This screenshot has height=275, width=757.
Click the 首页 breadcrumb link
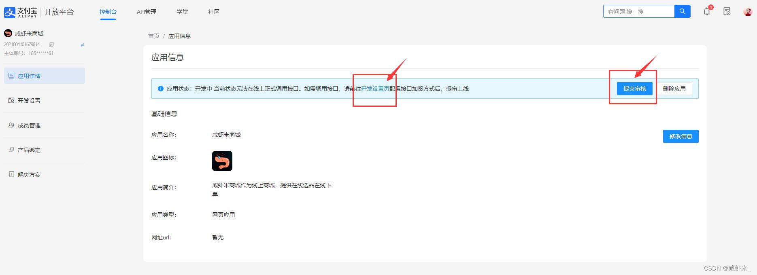(154, 36)
